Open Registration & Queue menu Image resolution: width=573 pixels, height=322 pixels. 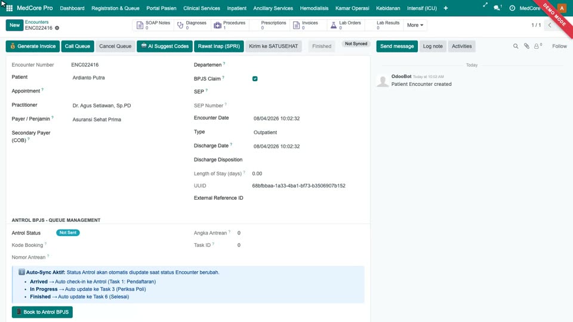point(115,8)
